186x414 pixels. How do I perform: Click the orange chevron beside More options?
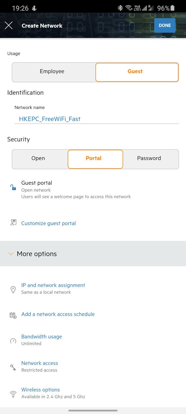(11, 254)
